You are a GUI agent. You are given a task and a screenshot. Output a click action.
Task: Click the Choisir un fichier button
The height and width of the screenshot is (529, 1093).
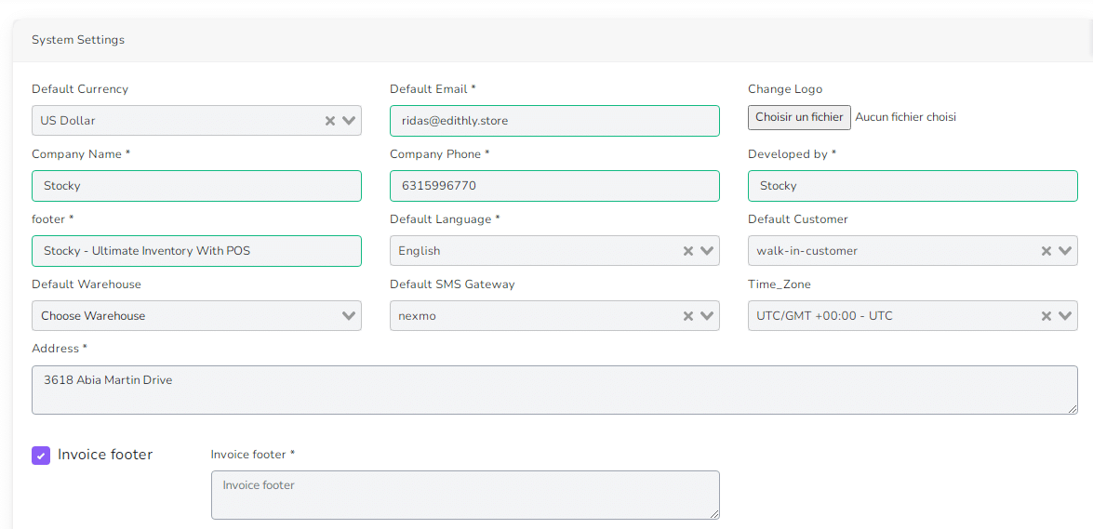pyautogui.click(x=799, y=117)
